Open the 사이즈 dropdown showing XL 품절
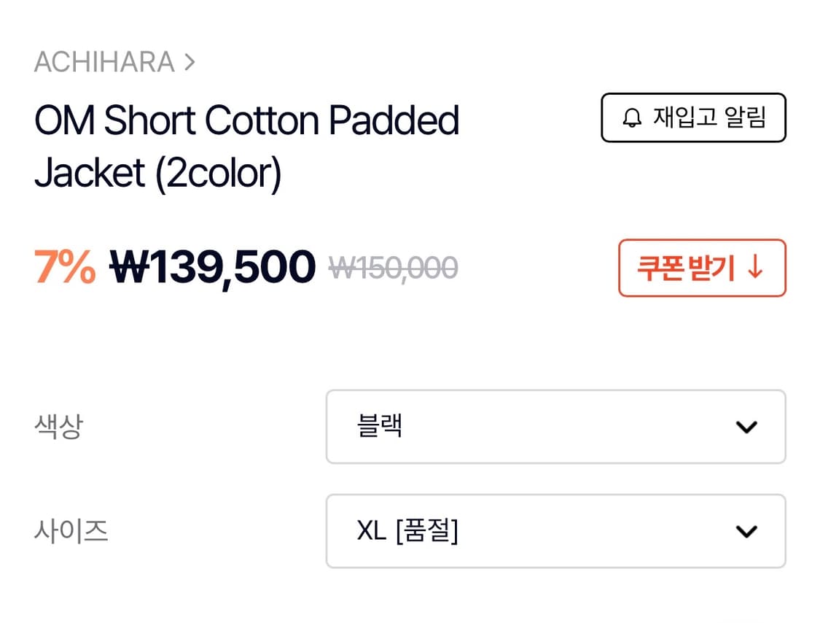The width and height of the screenshot is (820, 623). click(x=556, y=531)
